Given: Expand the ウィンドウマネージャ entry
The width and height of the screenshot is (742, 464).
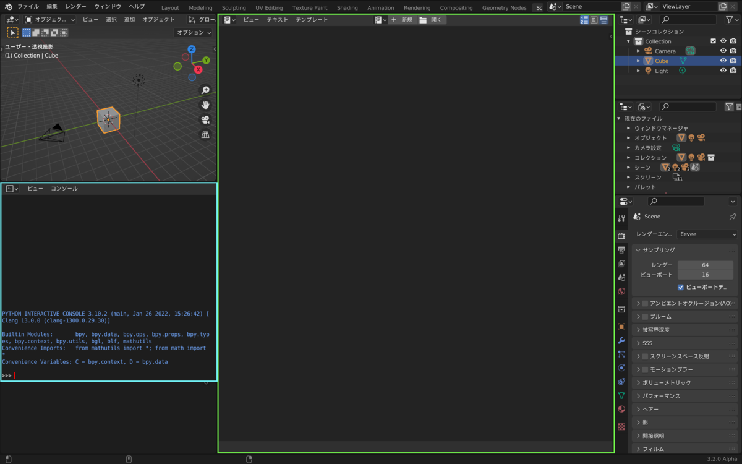Looking at the screenshot, I should (x=629, y=128).
